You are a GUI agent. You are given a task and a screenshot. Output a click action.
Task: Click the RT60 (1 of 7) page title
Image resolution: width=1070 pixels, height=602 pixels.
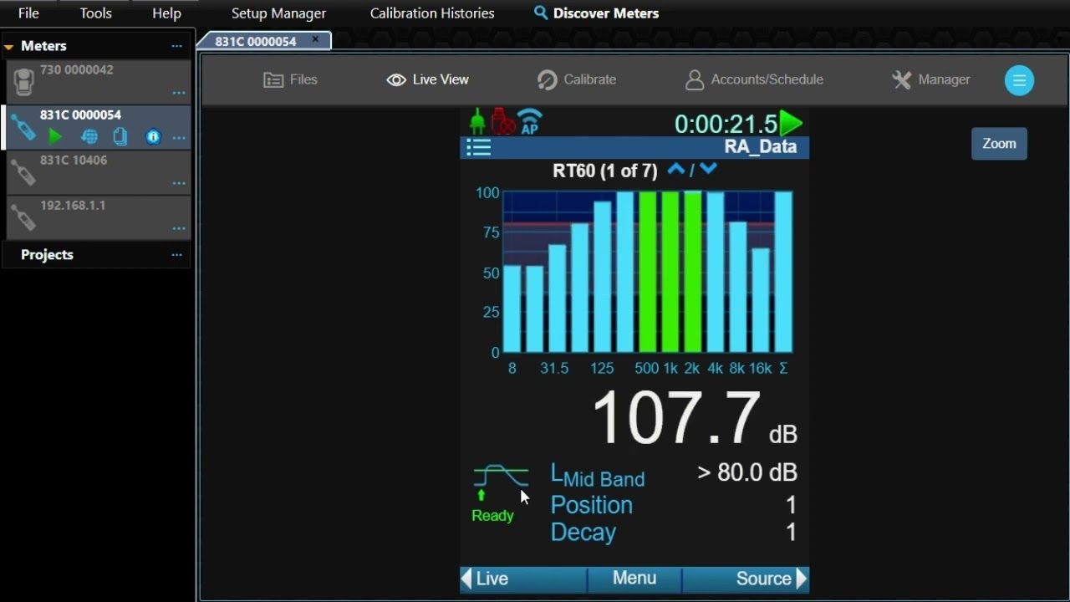[x=605, y=171]
